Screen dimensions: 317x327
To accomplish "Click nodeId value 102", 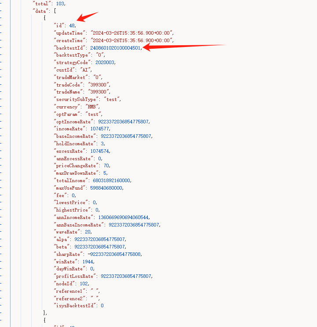I will pyautogui.click(x=84, y=284).
